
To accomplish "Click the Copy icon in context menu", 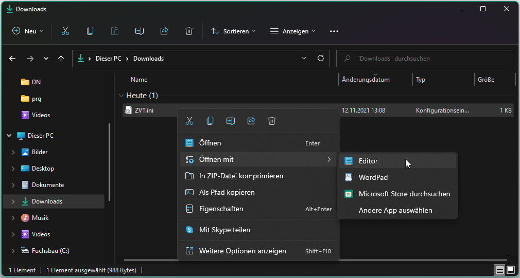I will [x=210, y=121].
